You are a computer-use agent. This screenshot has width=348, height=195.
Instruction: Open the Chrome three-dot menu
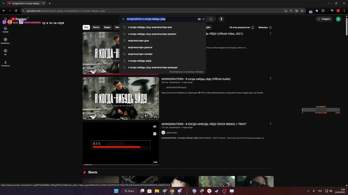pyautogui.click(x=344, y=11)
